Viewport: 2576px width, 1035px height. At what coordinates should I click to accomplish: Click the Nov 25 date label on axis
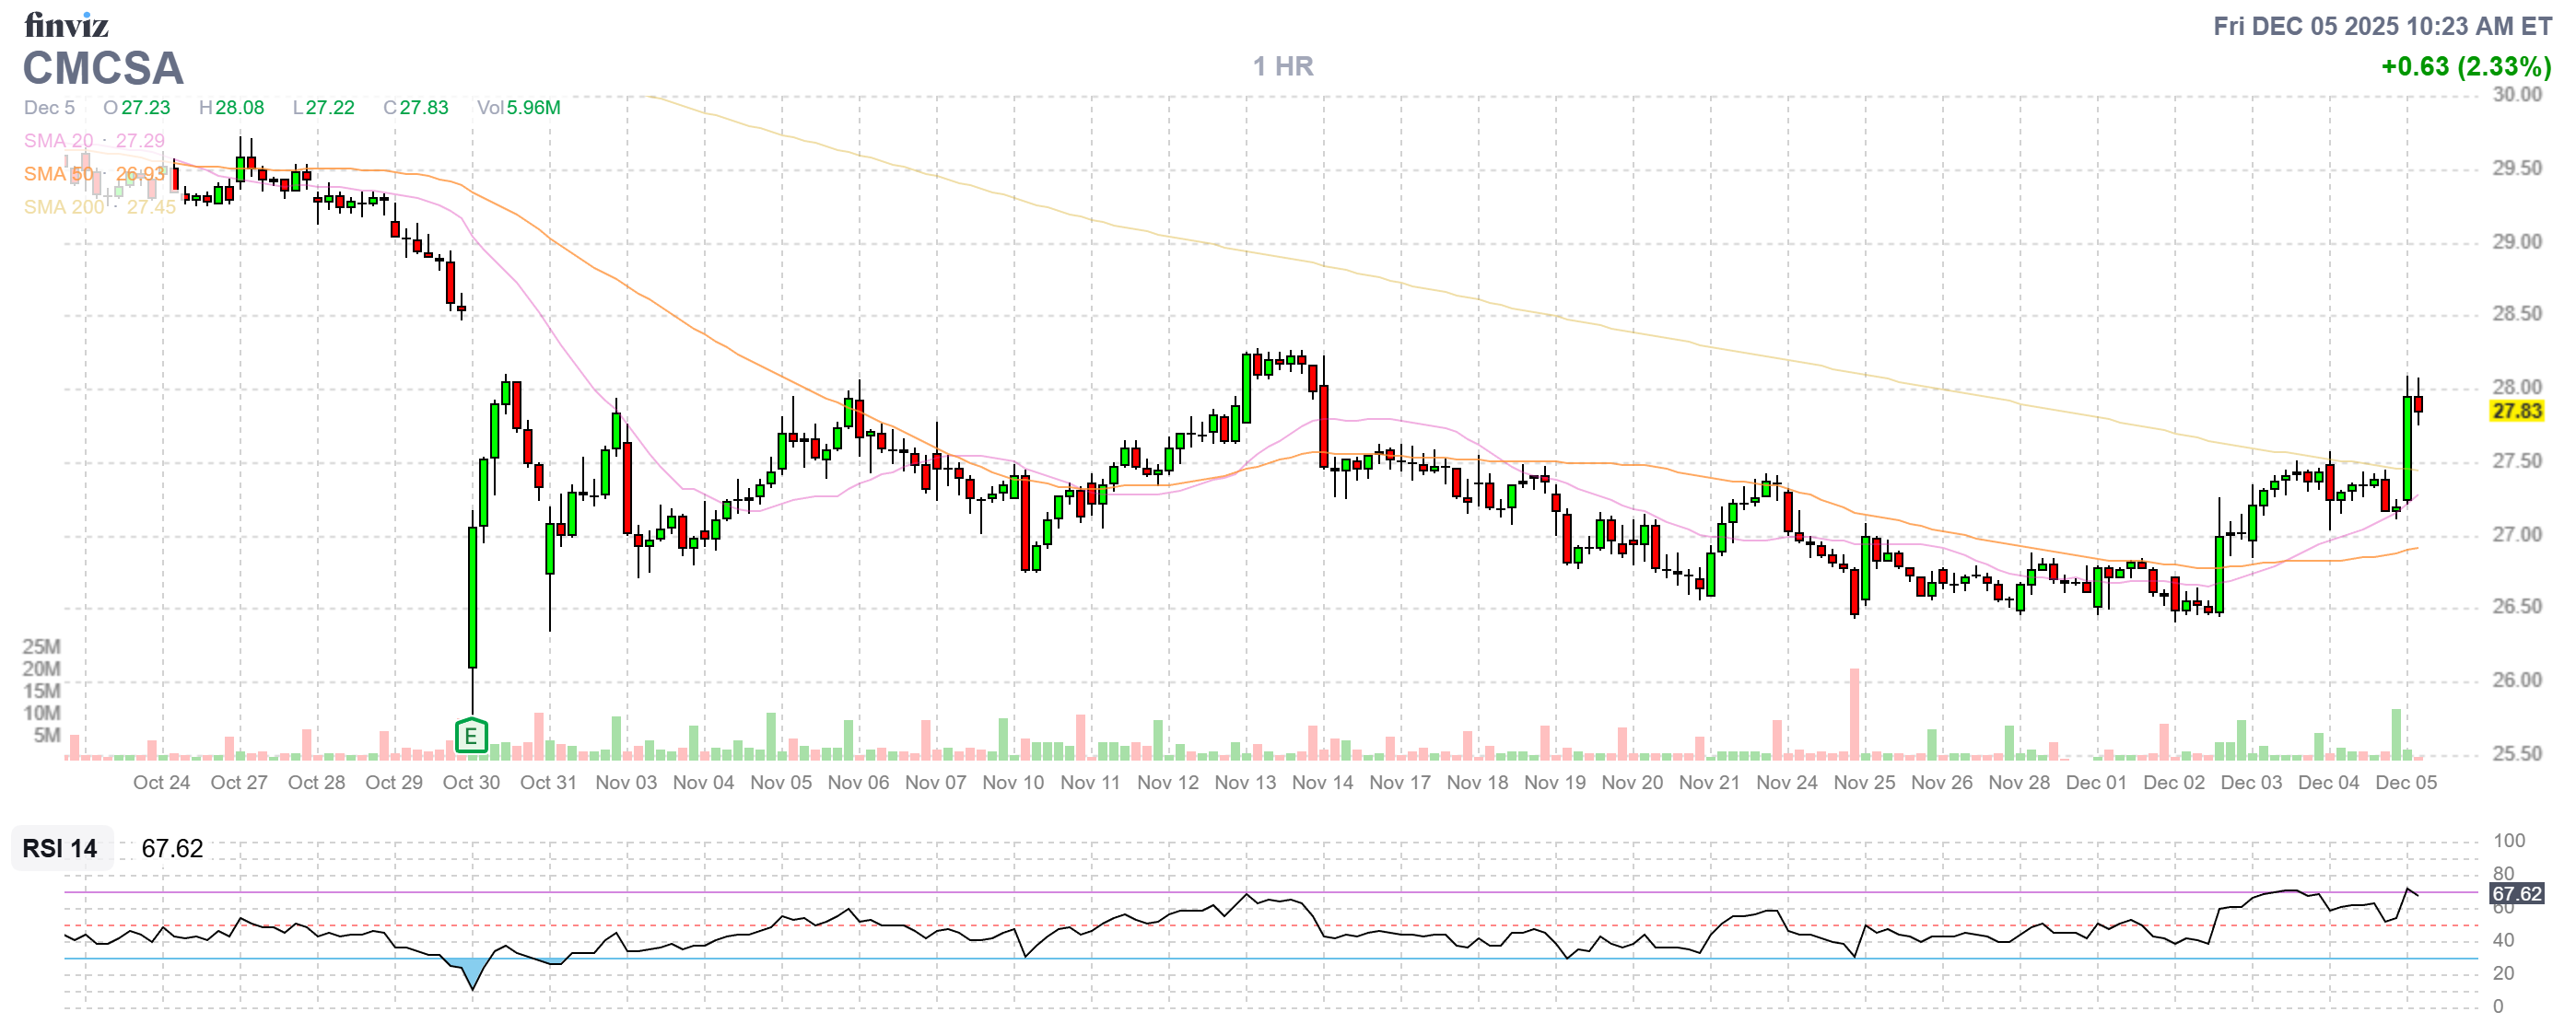click(x=1864, y=784)
